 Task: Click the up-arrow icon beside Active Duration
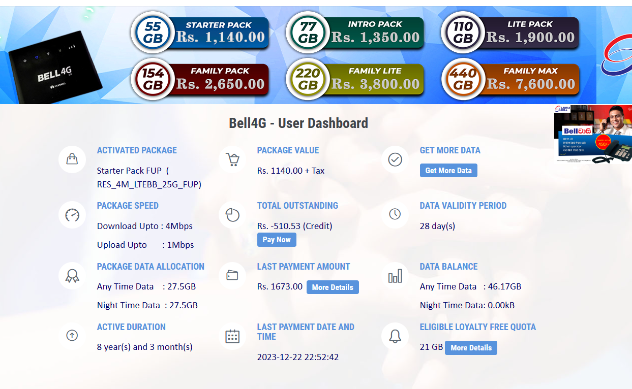pos(72,335)
